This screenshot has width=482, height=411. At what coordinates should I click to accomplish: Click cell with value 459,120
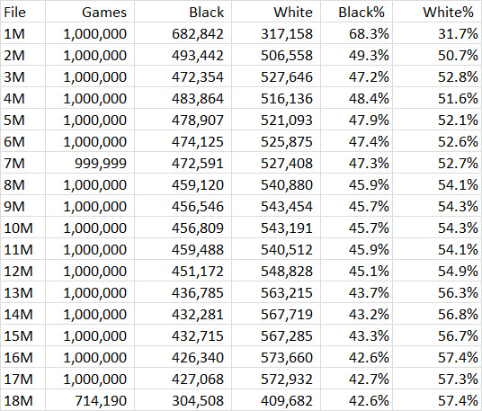(183, 184)
